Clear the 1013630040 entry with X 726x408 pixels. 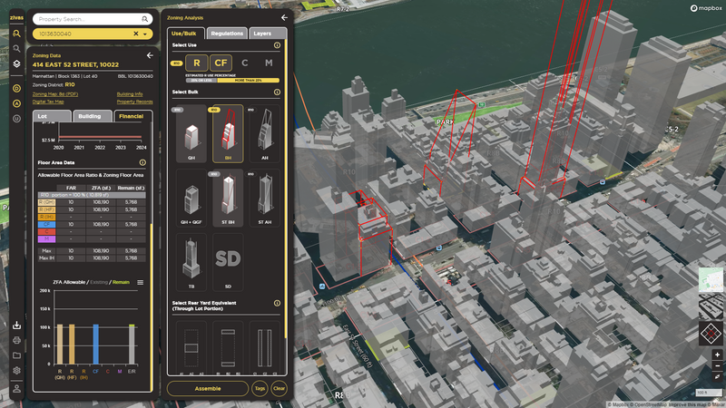coord(135,34)
